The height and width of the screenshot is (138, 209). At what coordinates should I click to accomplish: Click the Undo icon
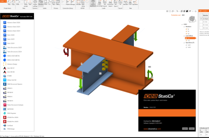(x=18, y=3)
